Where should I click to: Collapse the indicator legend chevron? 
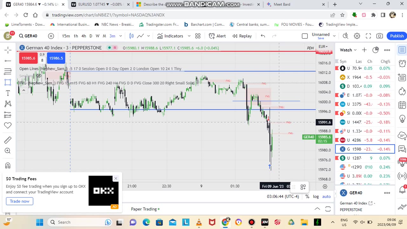click(24, 91)
